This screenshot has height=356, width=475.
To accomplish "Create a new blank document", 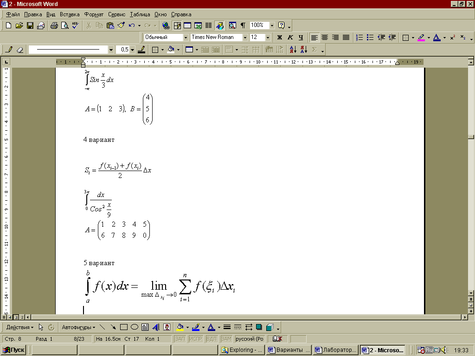I will click(8, 25).
